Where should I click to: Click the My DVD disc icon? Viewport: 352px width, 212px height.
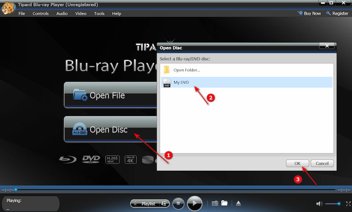[x=167, y=83]
